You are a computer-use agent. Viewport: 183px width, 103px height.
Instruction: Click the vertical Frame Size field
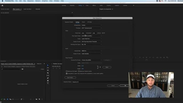(x=94, y=33)
